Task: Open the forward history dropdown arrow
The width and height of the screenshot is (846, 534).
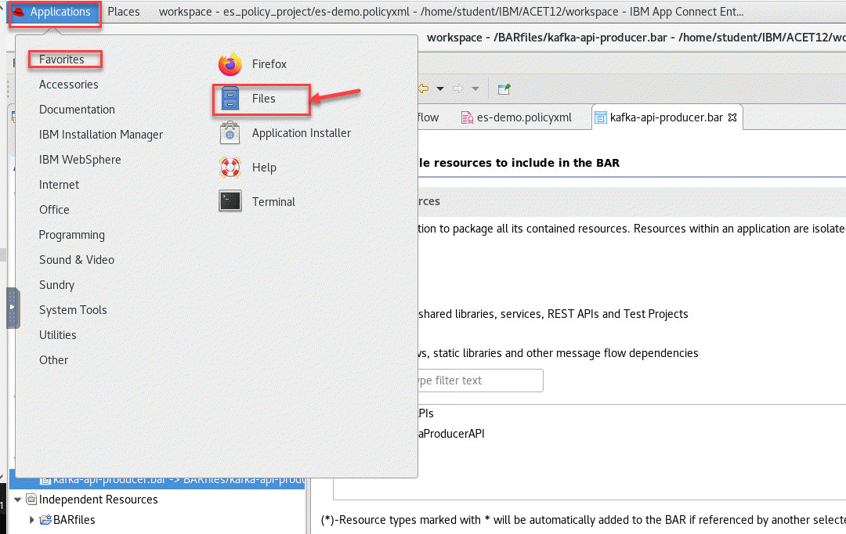Action: pyautogui.click(x=475, y=88)
